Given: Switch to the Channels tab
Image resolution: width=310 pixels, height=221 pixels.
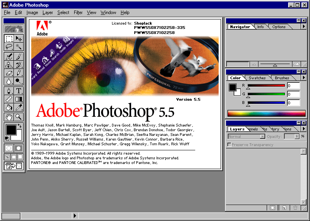Looking at the screenshot, I should coord(253,129).
